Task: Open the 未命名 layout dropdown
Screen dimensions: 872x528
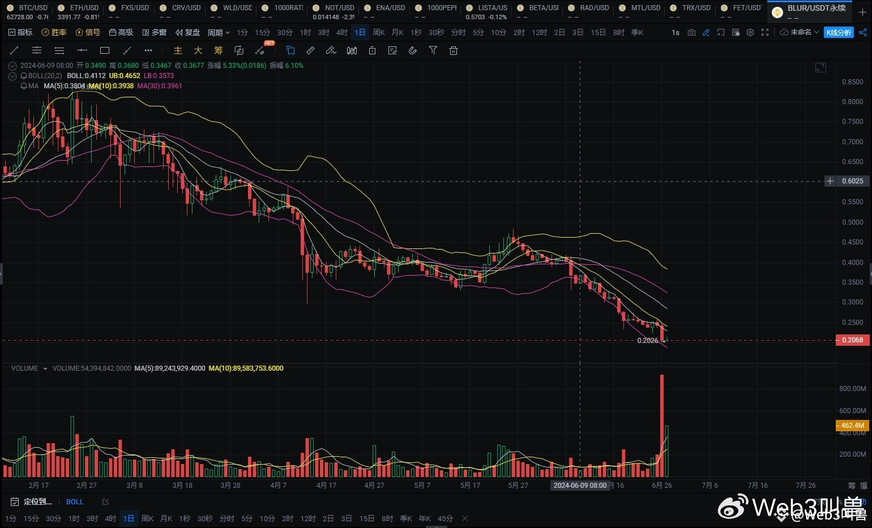Action: click(x=800, y=32)
